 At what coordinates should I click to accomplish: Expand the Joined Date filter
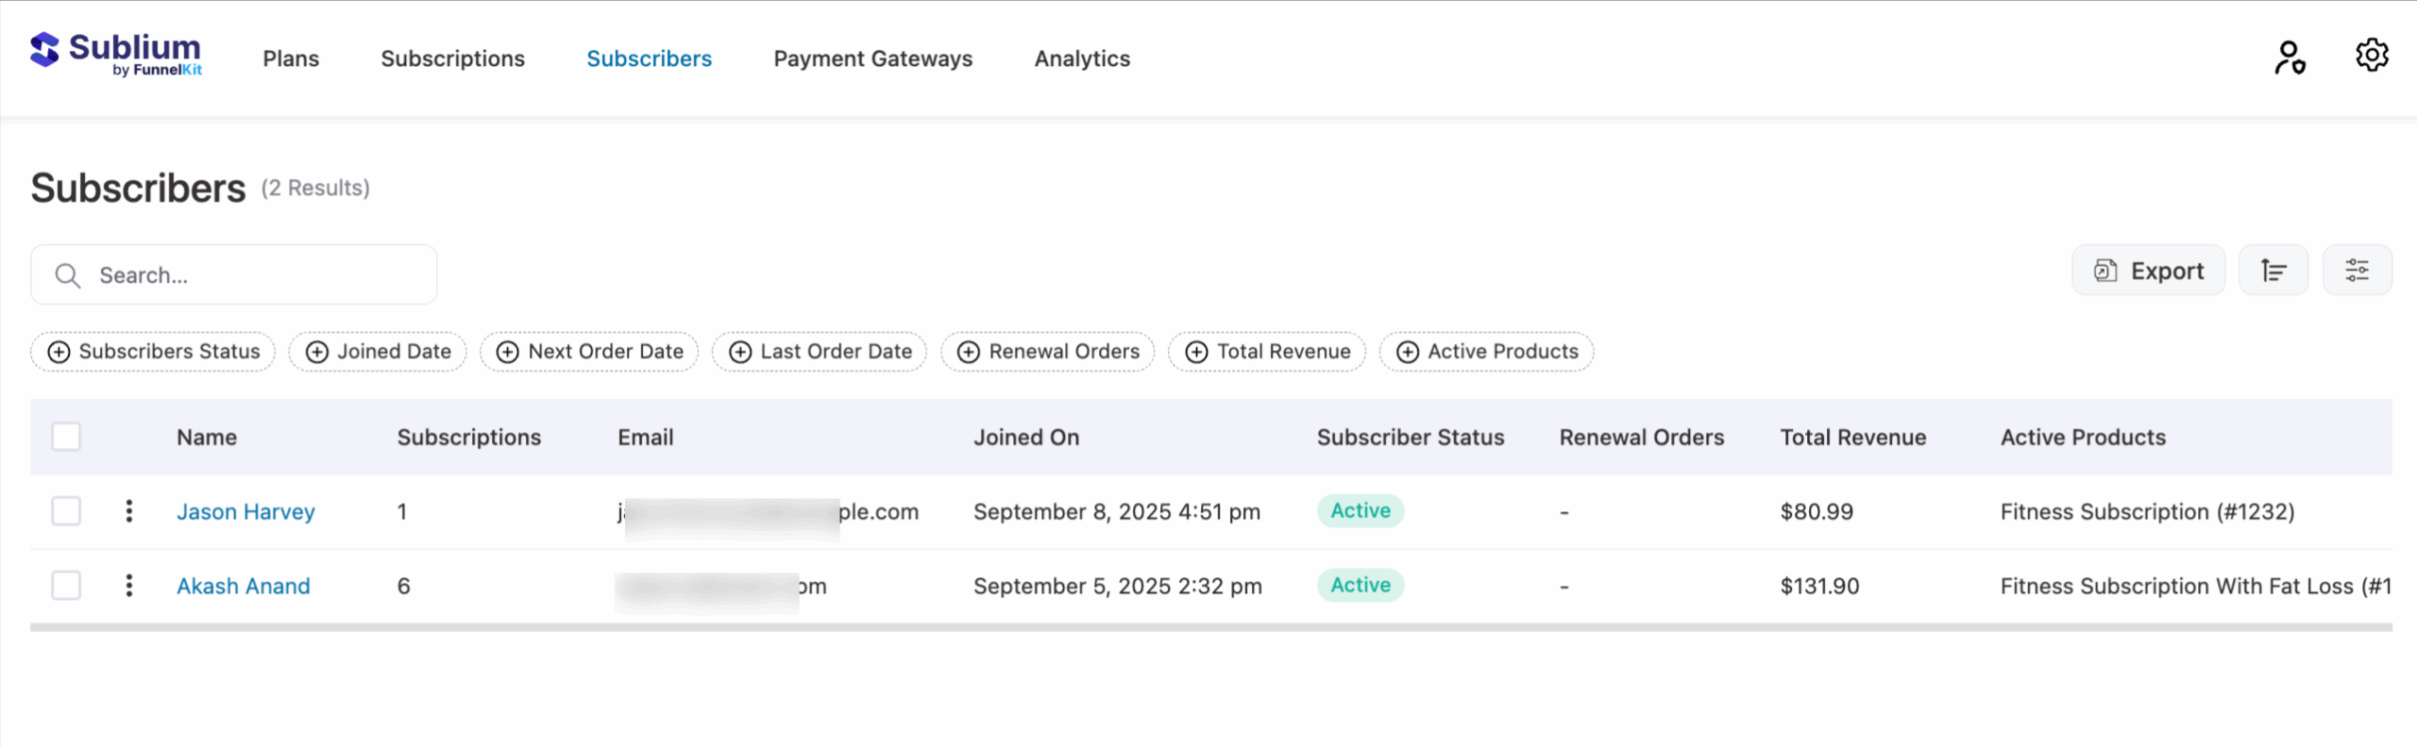coord(378,352)
